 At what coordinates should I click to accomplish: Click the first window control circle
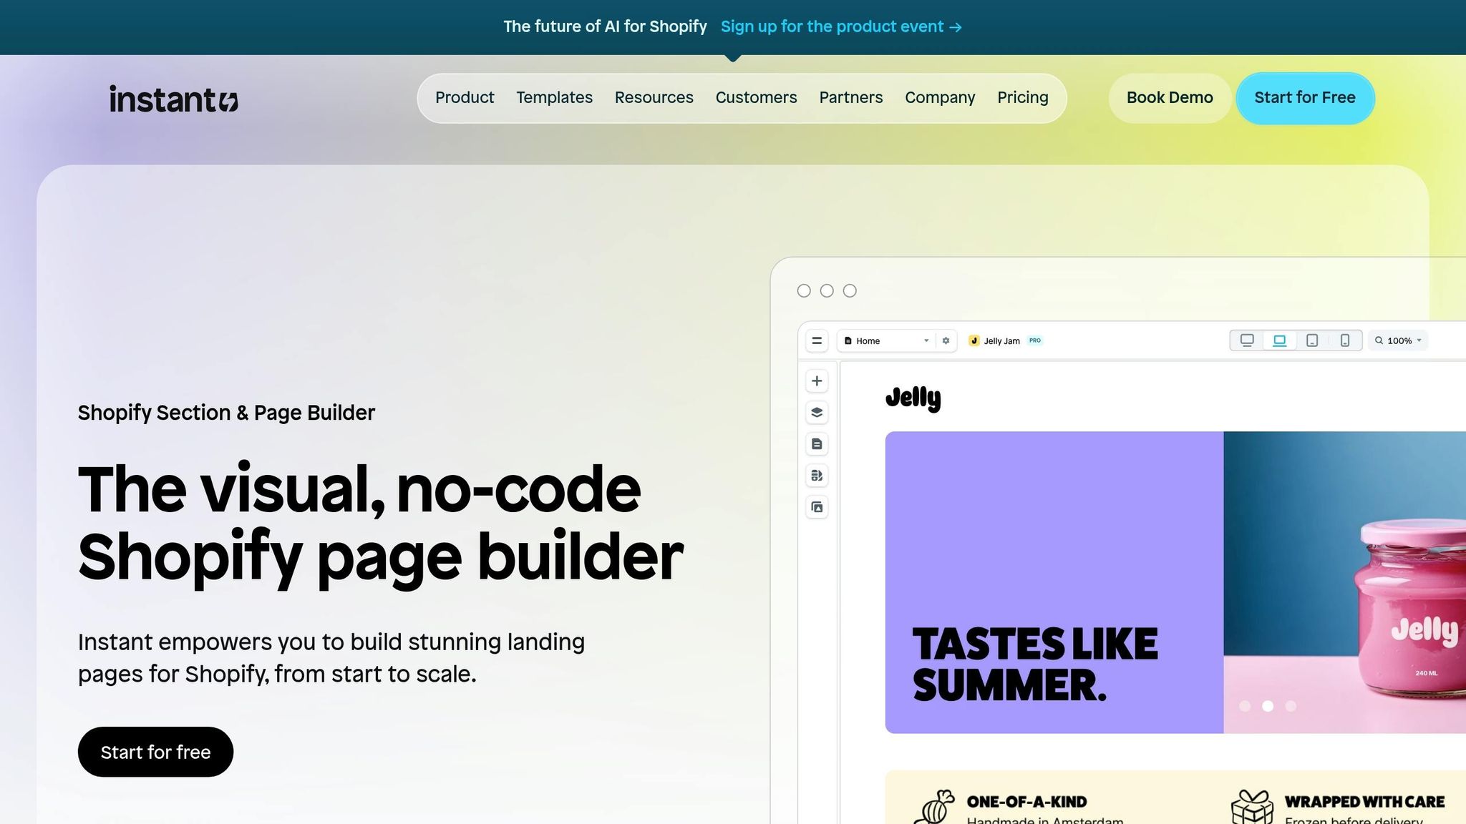804,290
